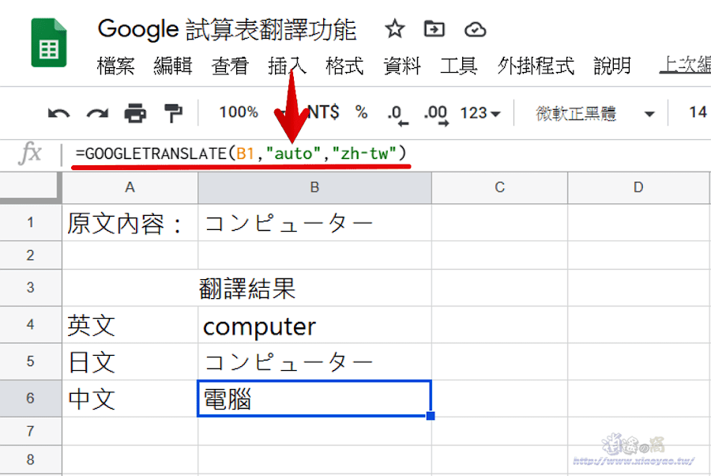
Task: Open the 外掛程式 menu
Action: coord(536,66)
